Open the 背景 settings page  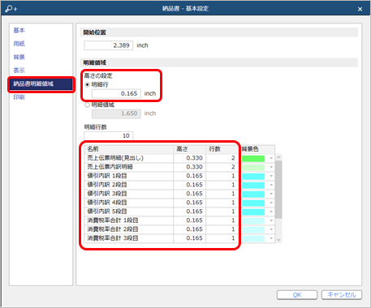pyautogui.click(x=19, y=57)
